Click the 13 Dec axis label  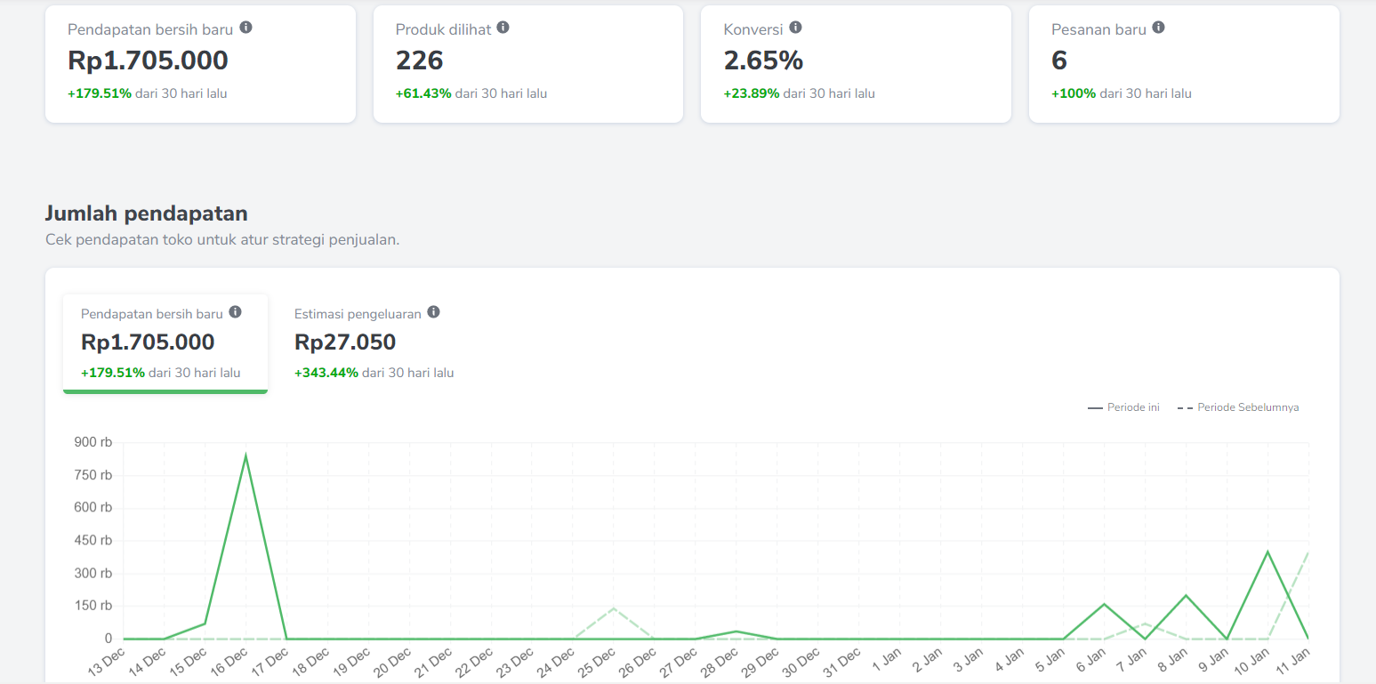pyautogui.click(x=107, y=664)
